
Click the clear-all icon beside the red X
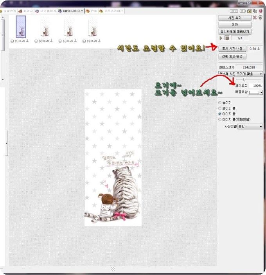coord(260,17)
